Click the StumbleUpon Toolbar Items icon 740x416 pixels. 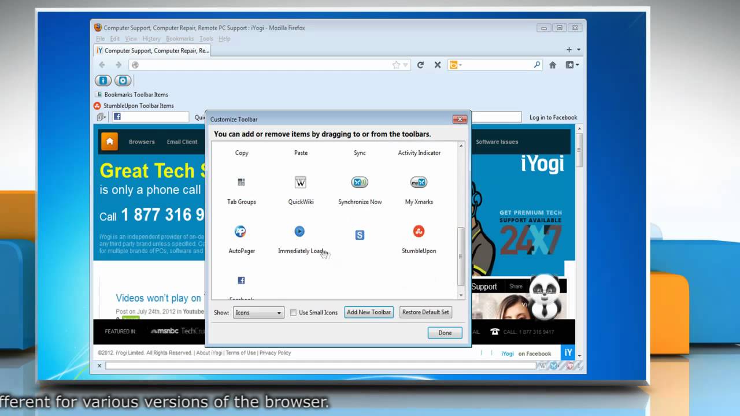(97, 106)
